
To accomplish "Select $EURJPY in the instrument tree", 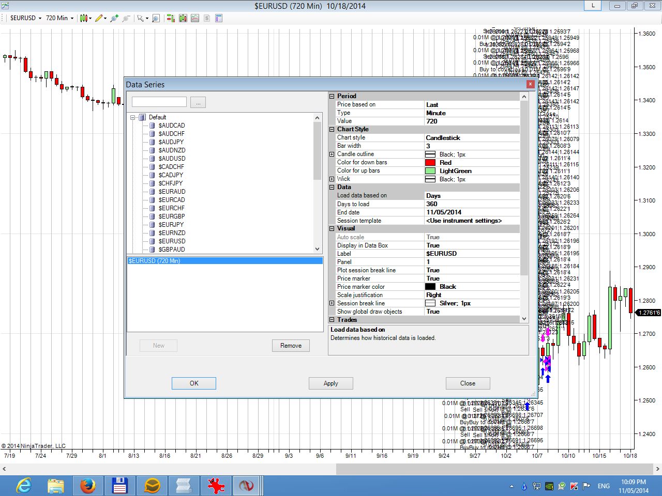I will (171, 225).
